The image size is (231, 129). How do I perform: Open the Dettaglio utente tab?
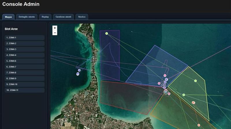[27, 17]
